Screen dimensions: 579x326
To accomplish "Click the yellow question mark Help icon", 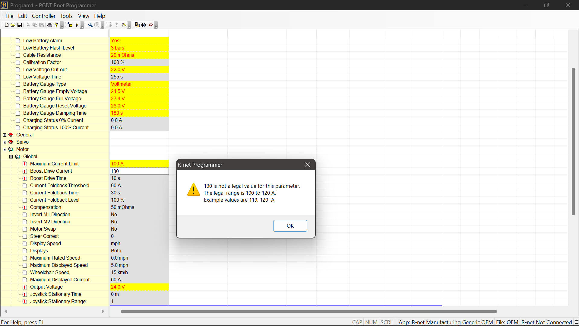I will click(56, 25).
